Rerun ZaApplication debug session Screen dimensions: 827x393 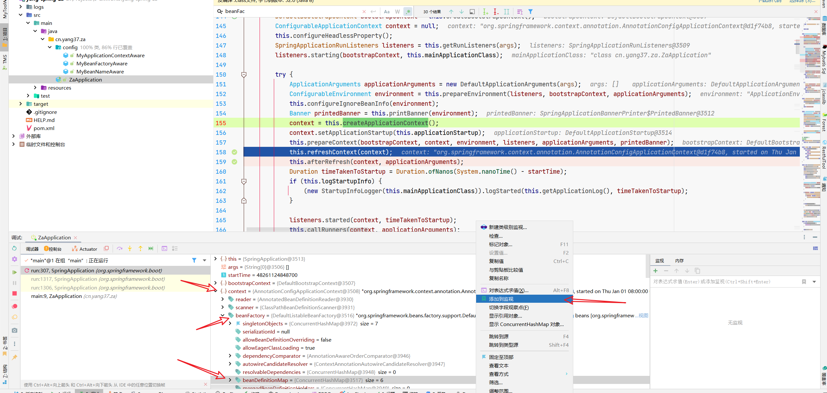(14, 248)
